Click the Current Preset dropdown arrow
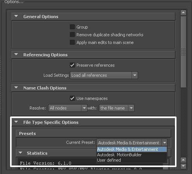 [x=164, y=143]
